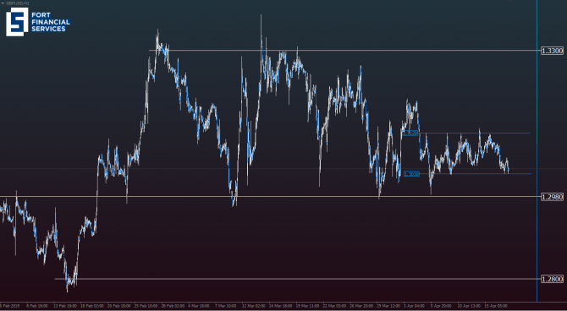Click the '8 Feb 18:00' time axis label

point(37,306)
